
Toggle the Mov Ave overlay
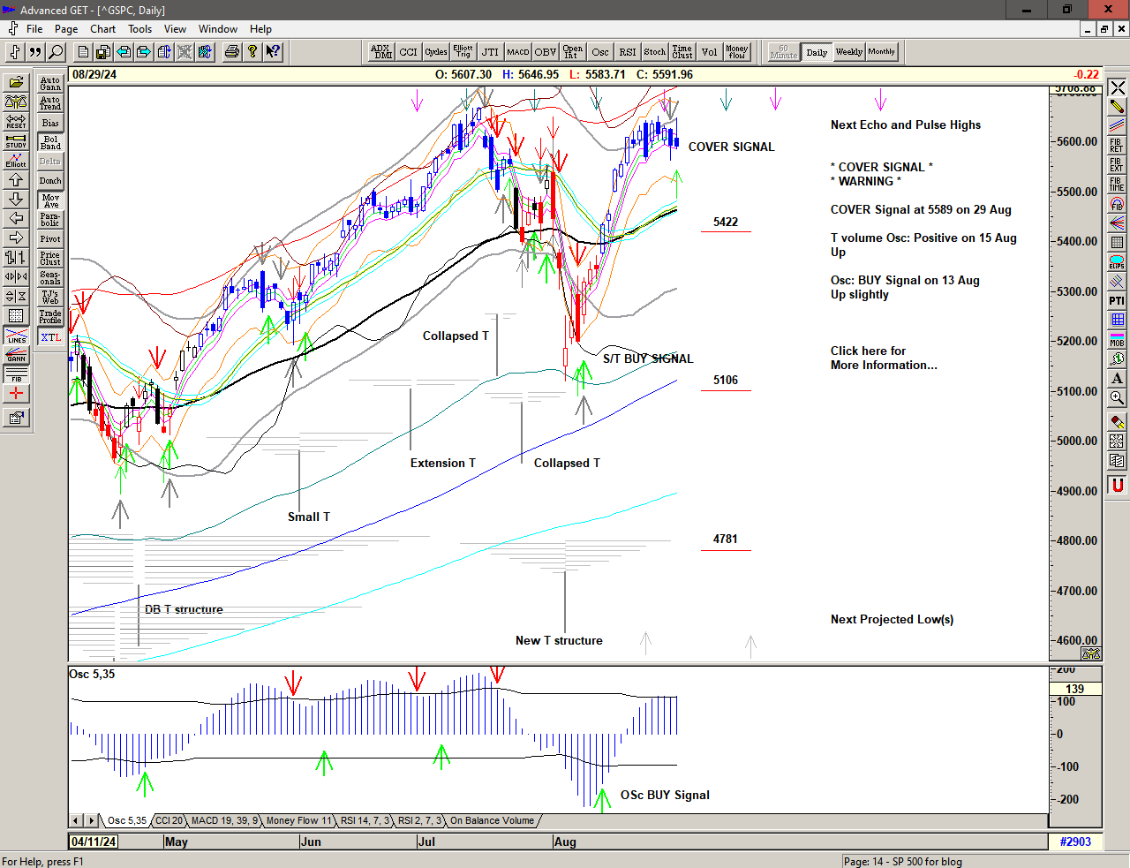pyautogui.click(x=50, y=200)
